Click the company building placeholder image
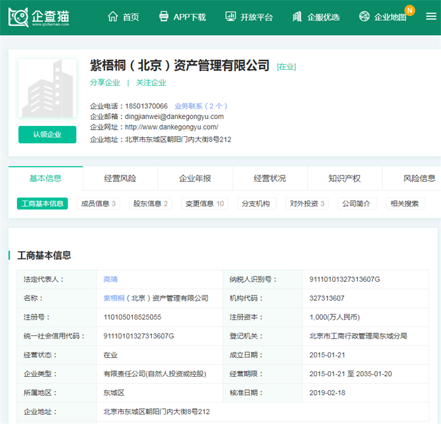 tap(47, 88)
